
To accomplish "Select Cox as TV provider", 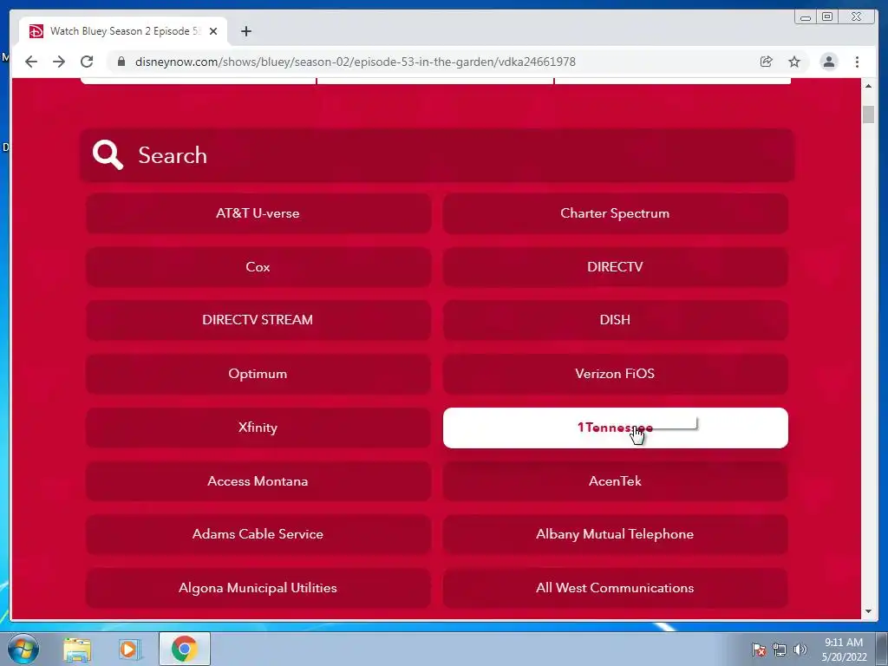I will tap(258, 267).
